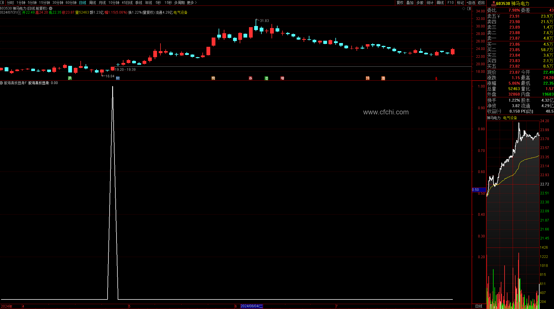Image resolution: width=554 pixels, height=309 pixels.
Task: Select the 日线 period tab
Action: pos(83,3)
